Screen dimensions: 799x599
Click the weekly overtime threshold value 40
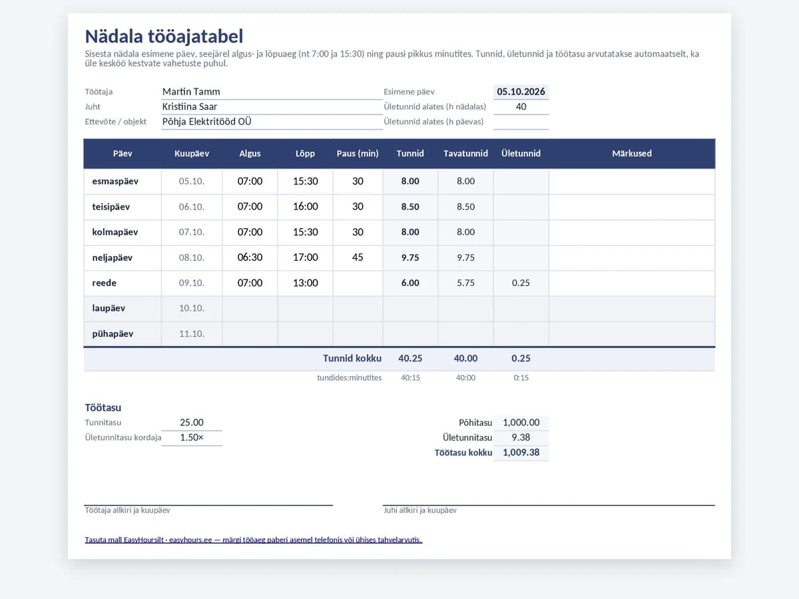coord(521,106)
